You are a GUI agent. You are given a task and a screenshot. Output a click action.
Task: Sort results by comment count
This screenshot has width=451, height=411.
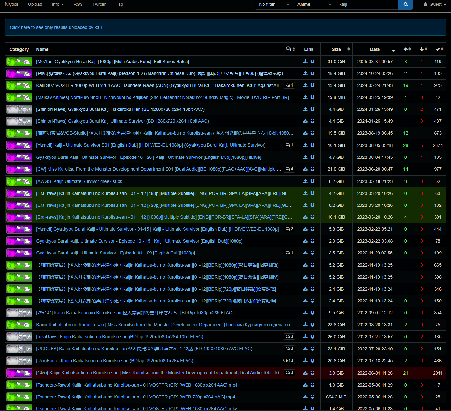[x=290, y=49]
